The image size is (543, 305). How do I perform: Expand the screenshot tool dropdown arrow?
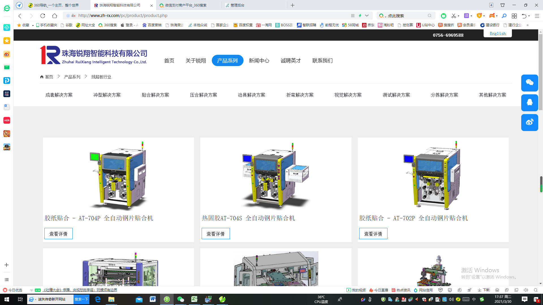tap(458, 16)
